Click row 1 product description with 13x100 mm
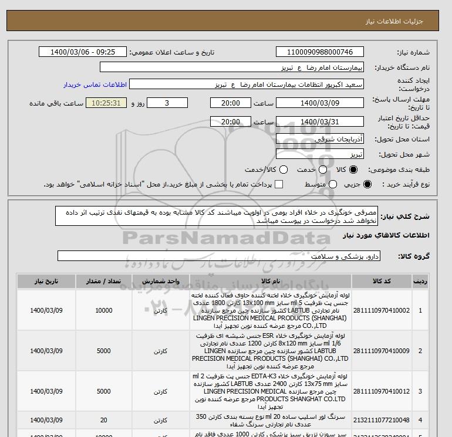This screenshot has height=437, width=452. [x=271, y=310]
